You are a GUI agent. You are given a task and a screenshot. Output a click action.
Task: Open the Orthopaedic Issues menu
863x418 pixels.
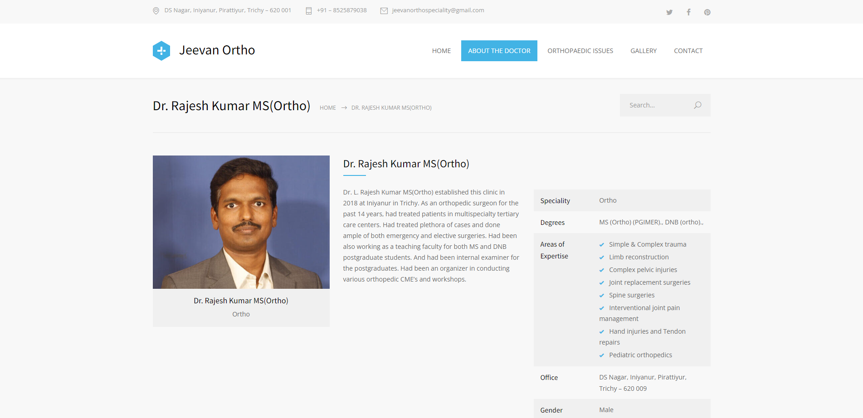(580, 51)
